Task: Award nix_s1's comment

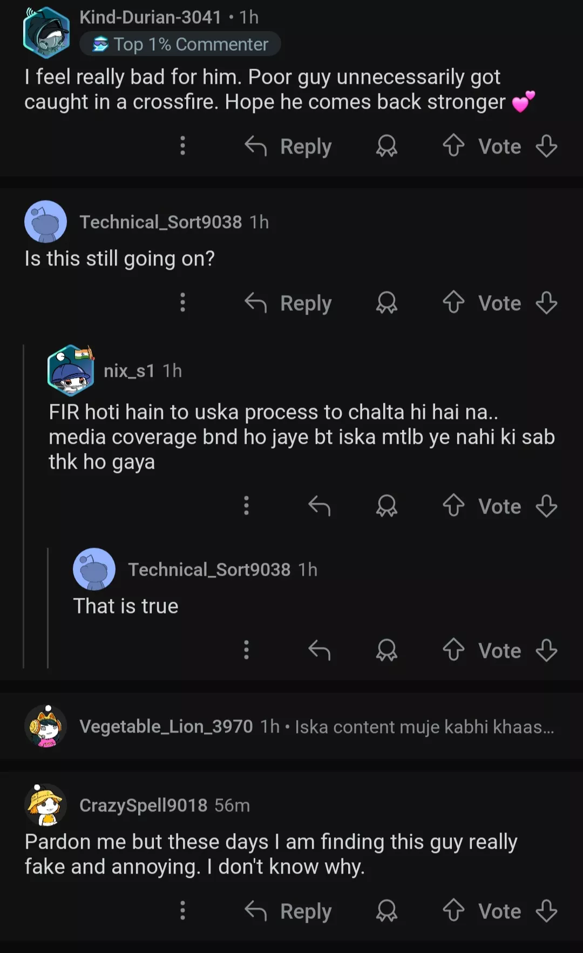Action: pos(387,506)
